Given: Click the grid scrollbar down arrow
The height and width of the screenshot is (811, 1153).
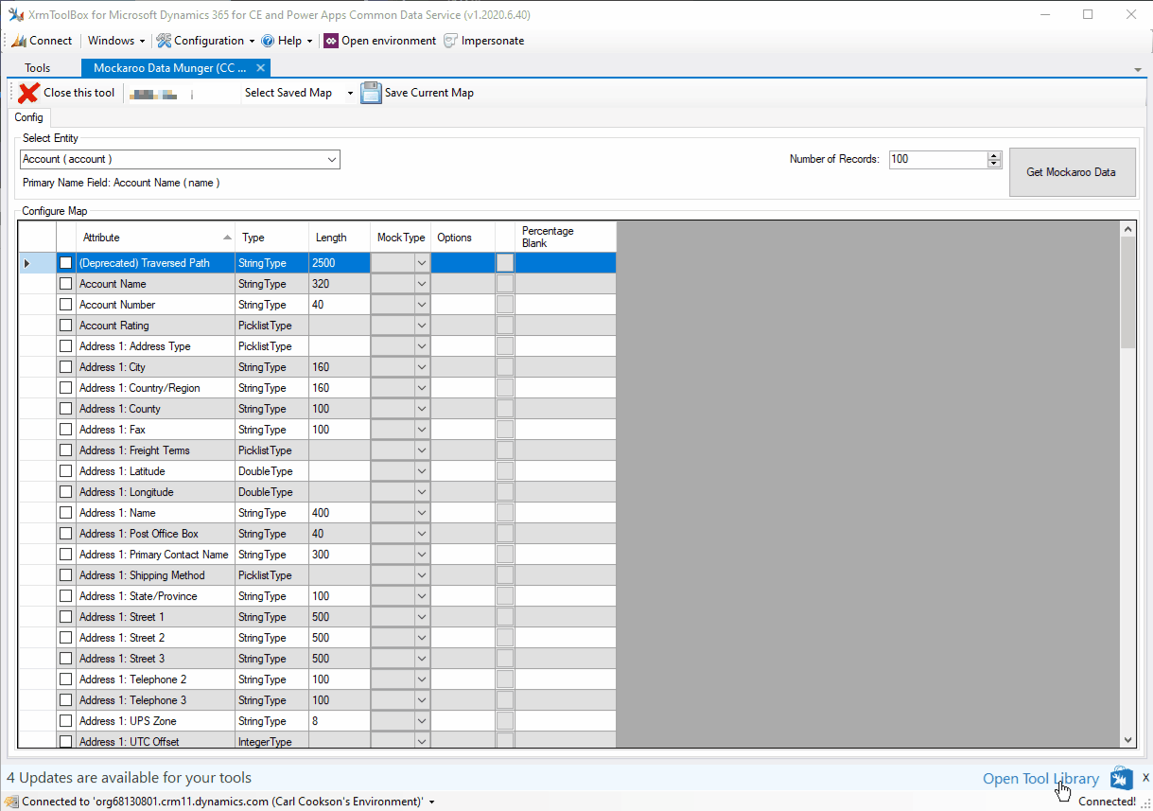Looking at the screenshot, I should pyautogui.click(x=1127, y=740).
